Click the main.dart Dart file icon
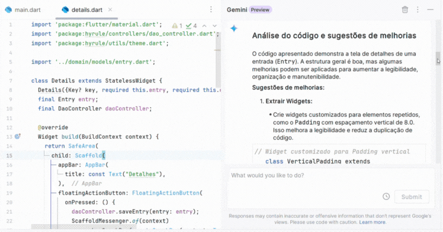 (x=8, y=9)
